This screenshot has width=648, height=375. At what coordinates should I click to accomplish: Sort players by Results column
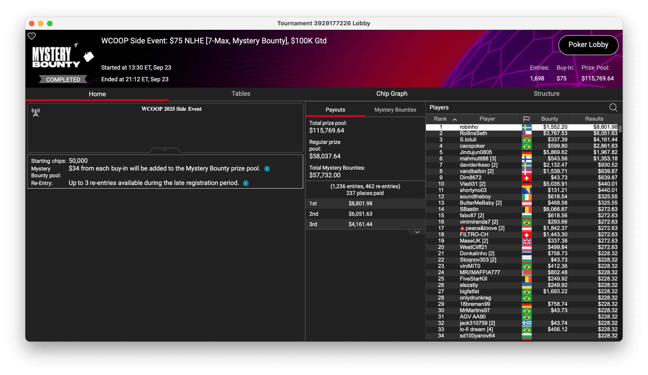594,119
